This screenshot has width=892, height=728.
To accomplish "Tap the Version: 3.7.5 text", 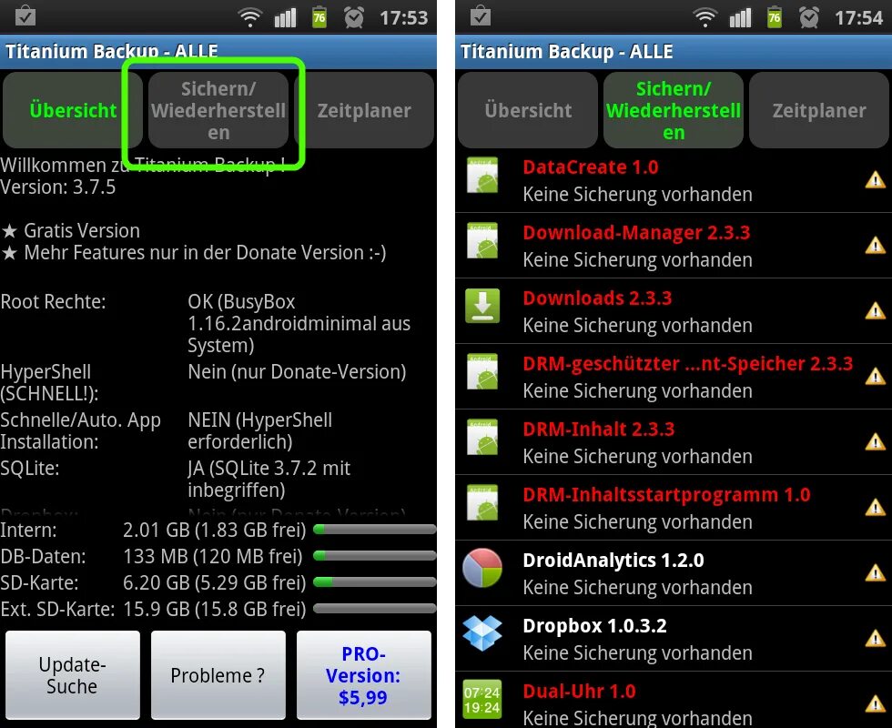I will [x=58, y=187].
